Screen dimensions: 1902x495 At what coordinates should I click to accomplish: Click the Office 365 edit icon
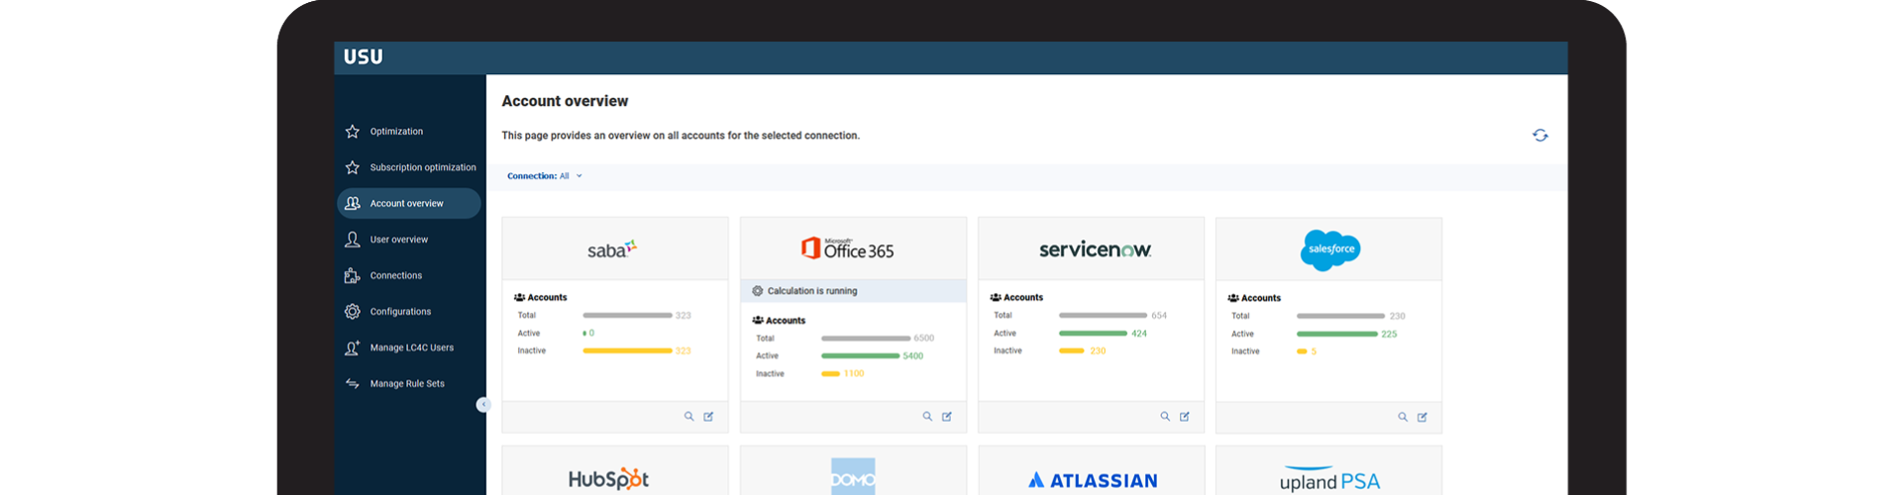(x=947, y=417)
